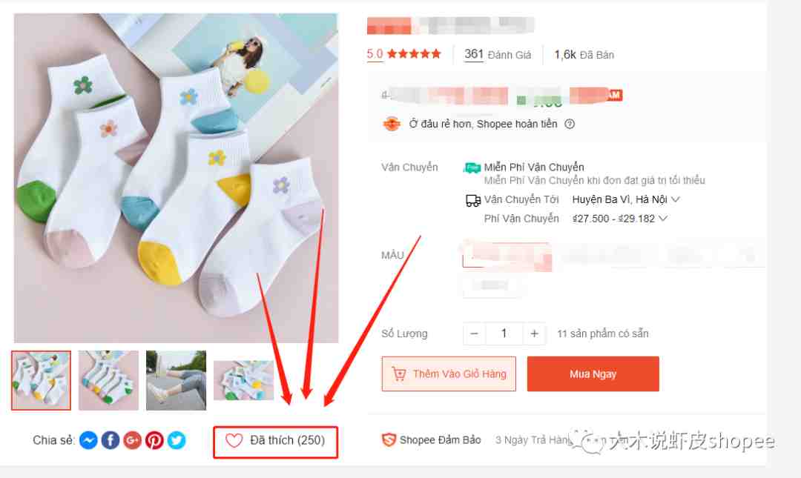The image size is (801, 478).
Task: Increase quantity with the plus button
Action: 534,333
